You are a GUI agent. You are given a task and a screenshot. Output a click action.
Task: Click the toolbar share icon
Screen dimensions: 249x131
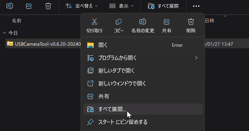[29, 6]
